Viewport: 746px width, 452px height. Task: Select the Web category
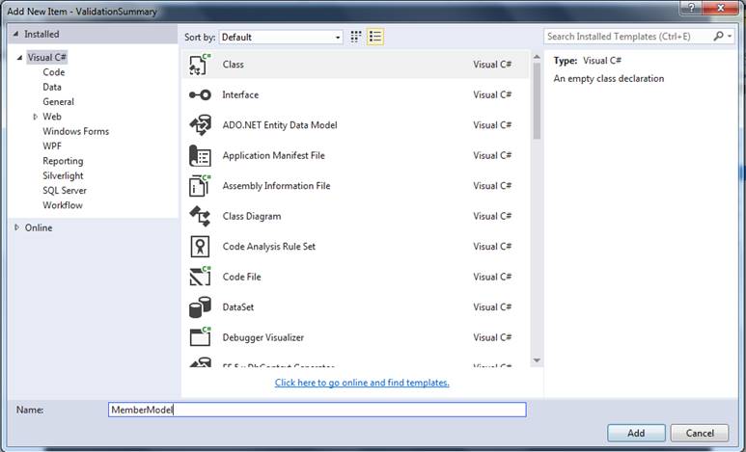52,117
